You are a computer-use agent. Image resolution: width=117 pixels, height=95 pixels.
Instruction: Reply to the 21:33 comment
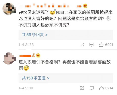coord(91,45)
